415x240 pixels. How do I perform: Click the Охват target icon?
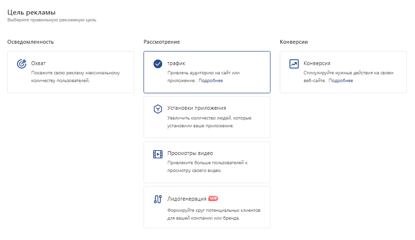22,64
